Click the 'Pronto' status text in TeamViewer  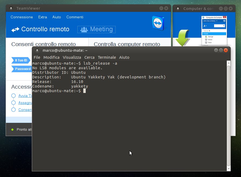click(x=24, y=130)
